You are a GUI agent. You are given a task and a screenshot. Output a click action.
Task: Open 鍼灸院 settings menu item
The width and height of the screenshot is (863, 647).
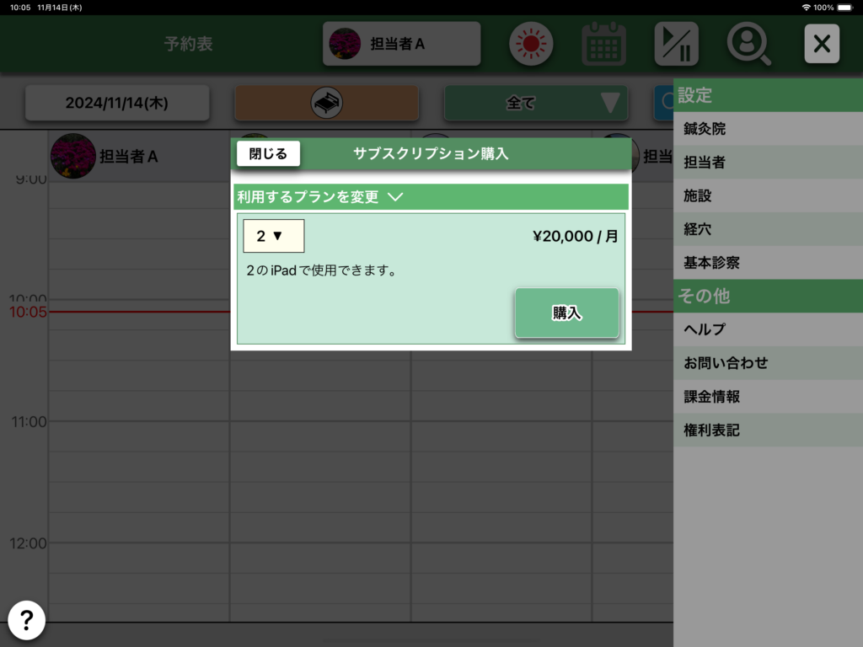705,129
